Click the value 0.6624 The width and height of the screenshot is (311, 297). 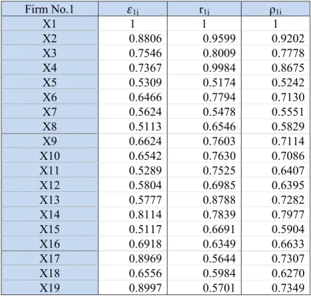(x=145, y=141)
